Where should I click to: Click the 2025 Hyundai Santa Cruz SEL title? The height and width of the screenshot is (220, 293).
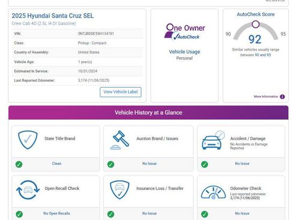pos(52,16)
